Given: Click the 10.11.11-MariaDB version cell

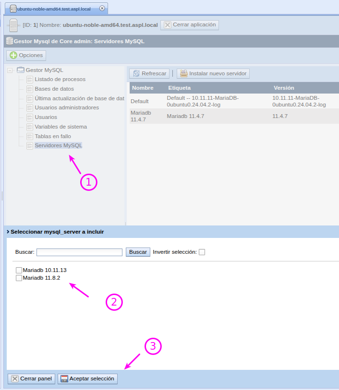Looking at the screenshot, I should 299,101.
